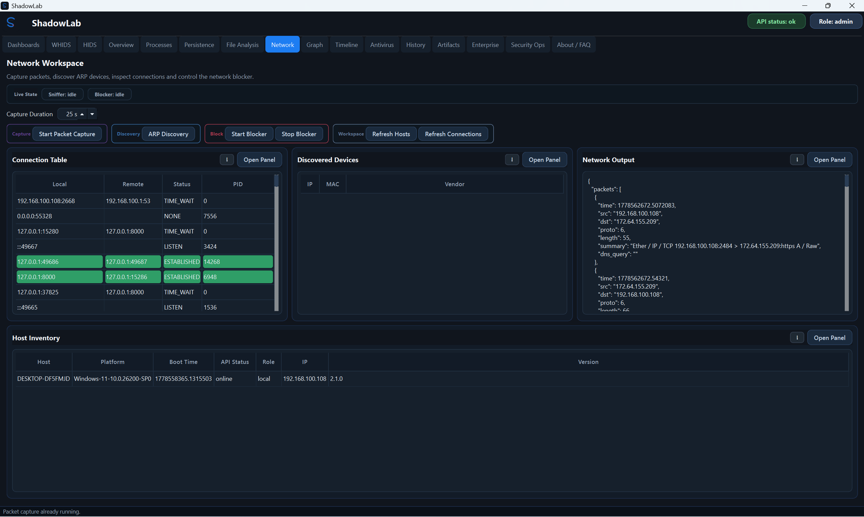
Task: Click the Sniffer: idle status chip
Action: point(62,94)
